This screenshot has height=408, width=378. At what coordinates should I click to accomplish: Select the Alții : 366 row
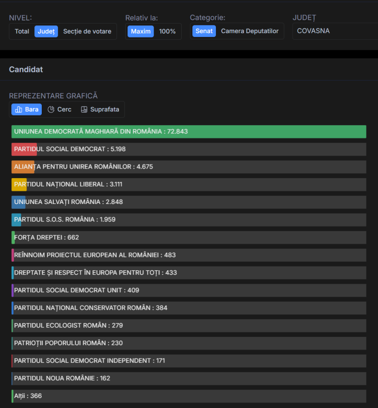tap(189, 396)
